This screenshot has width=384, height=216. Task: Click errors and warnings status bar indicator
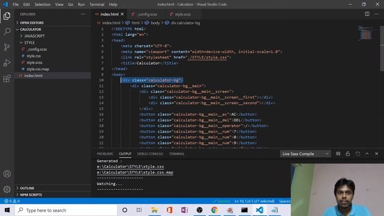tap(12, 201)
